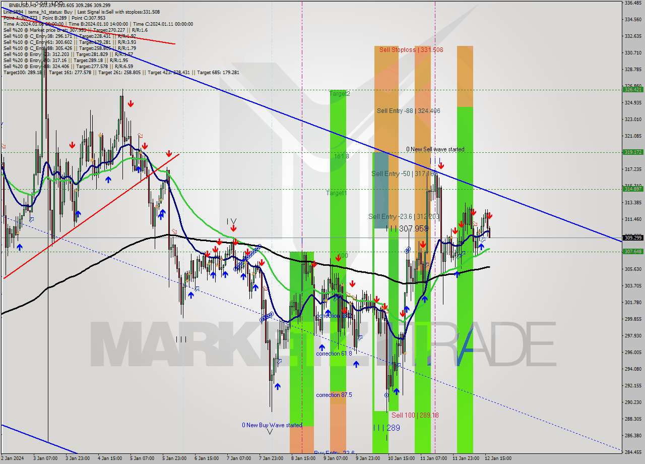Select the 'Buy Entry -23.6' label
This screenshot has width=645, height=464.
tap(334, 453)
